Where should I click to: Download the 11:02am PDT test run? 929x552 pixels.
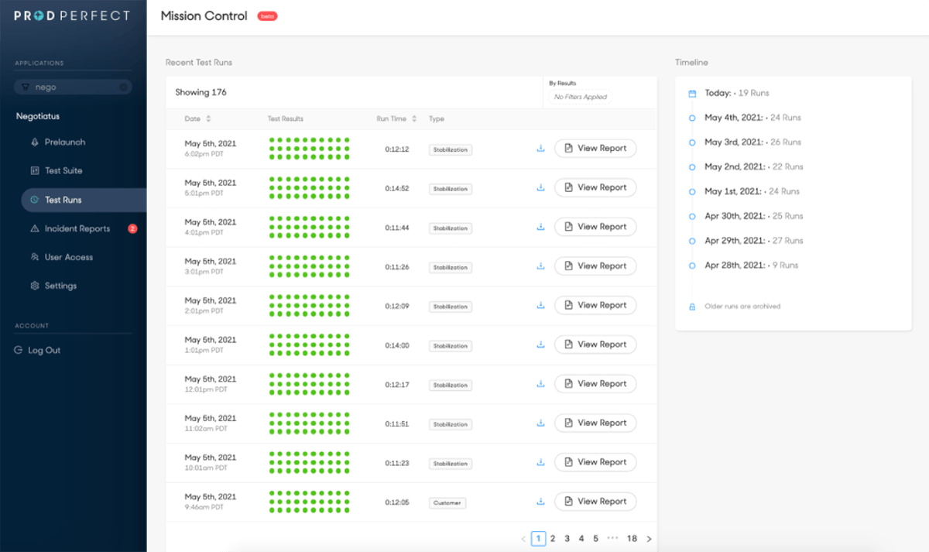[541, 423]
